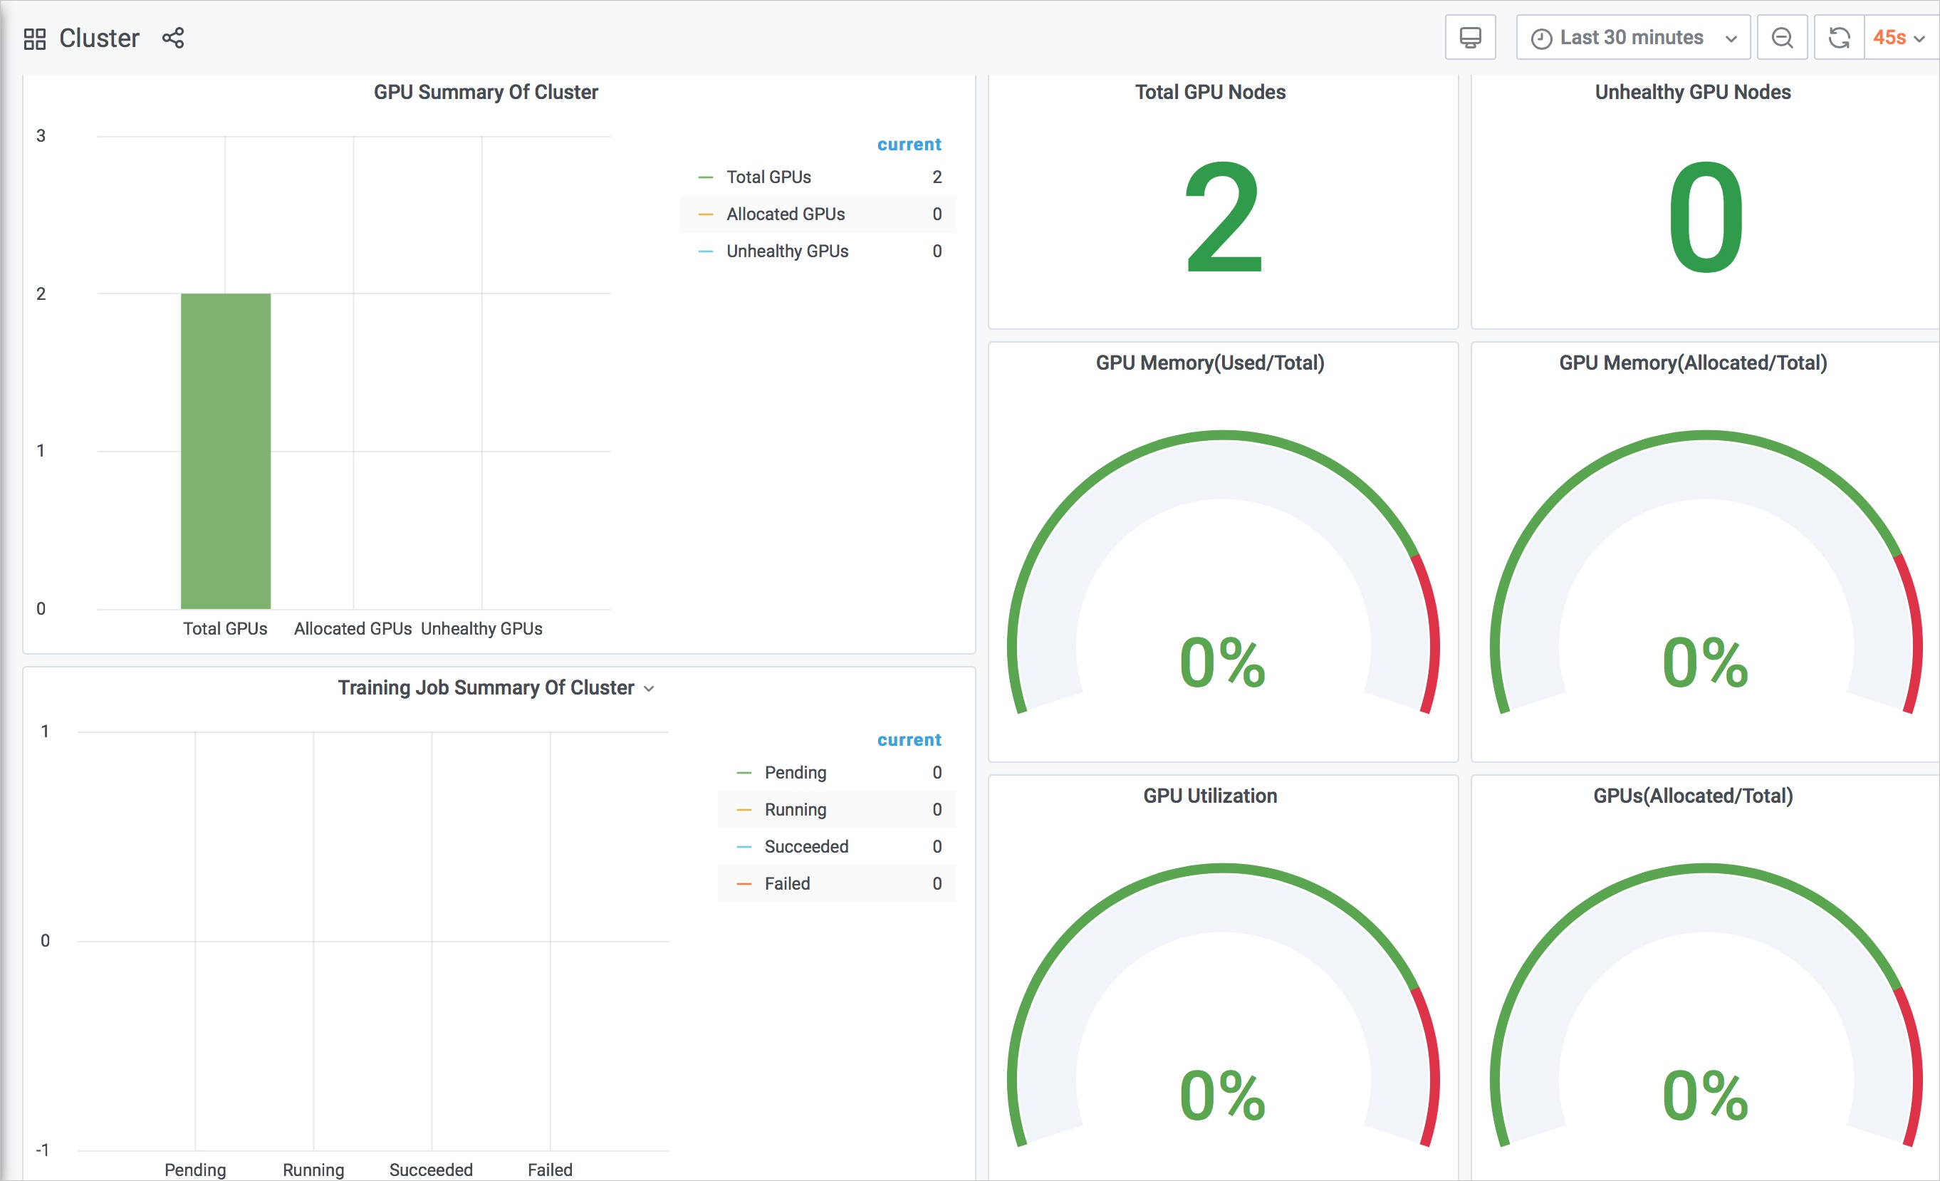Toggle Unhealthy GPUs series in legend

[786, 251]
